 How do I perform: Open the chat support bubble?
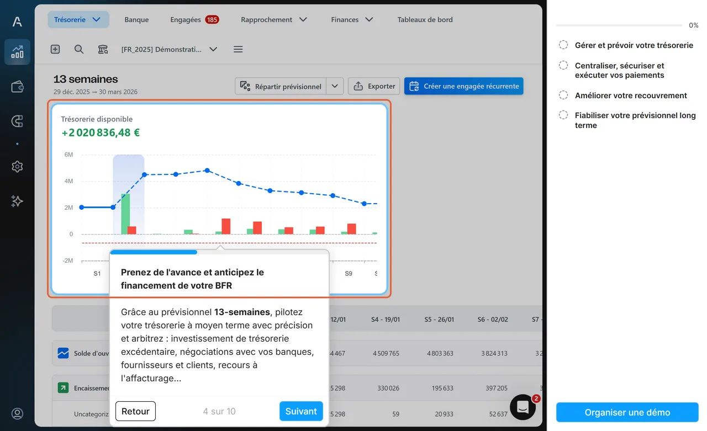[523, 407]
